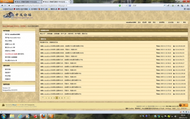Open 积分买卖 in the operations menu
This screenshot has width=190, height=119.
click(x=8, y=76)
